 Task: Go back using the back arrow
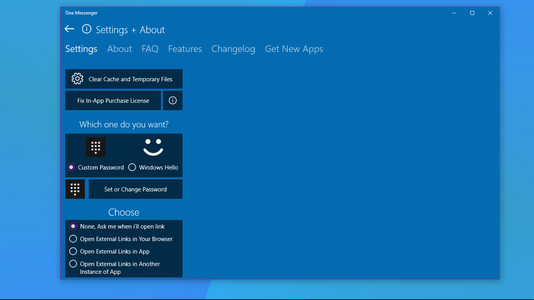tap(70, 29)
